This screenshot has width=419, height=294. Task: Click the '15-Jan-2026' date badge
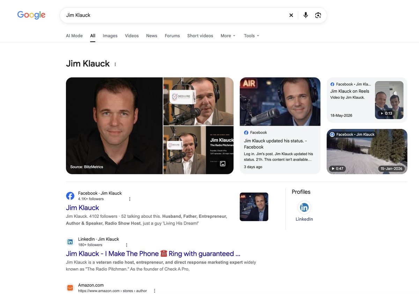[x=391, y=169]
